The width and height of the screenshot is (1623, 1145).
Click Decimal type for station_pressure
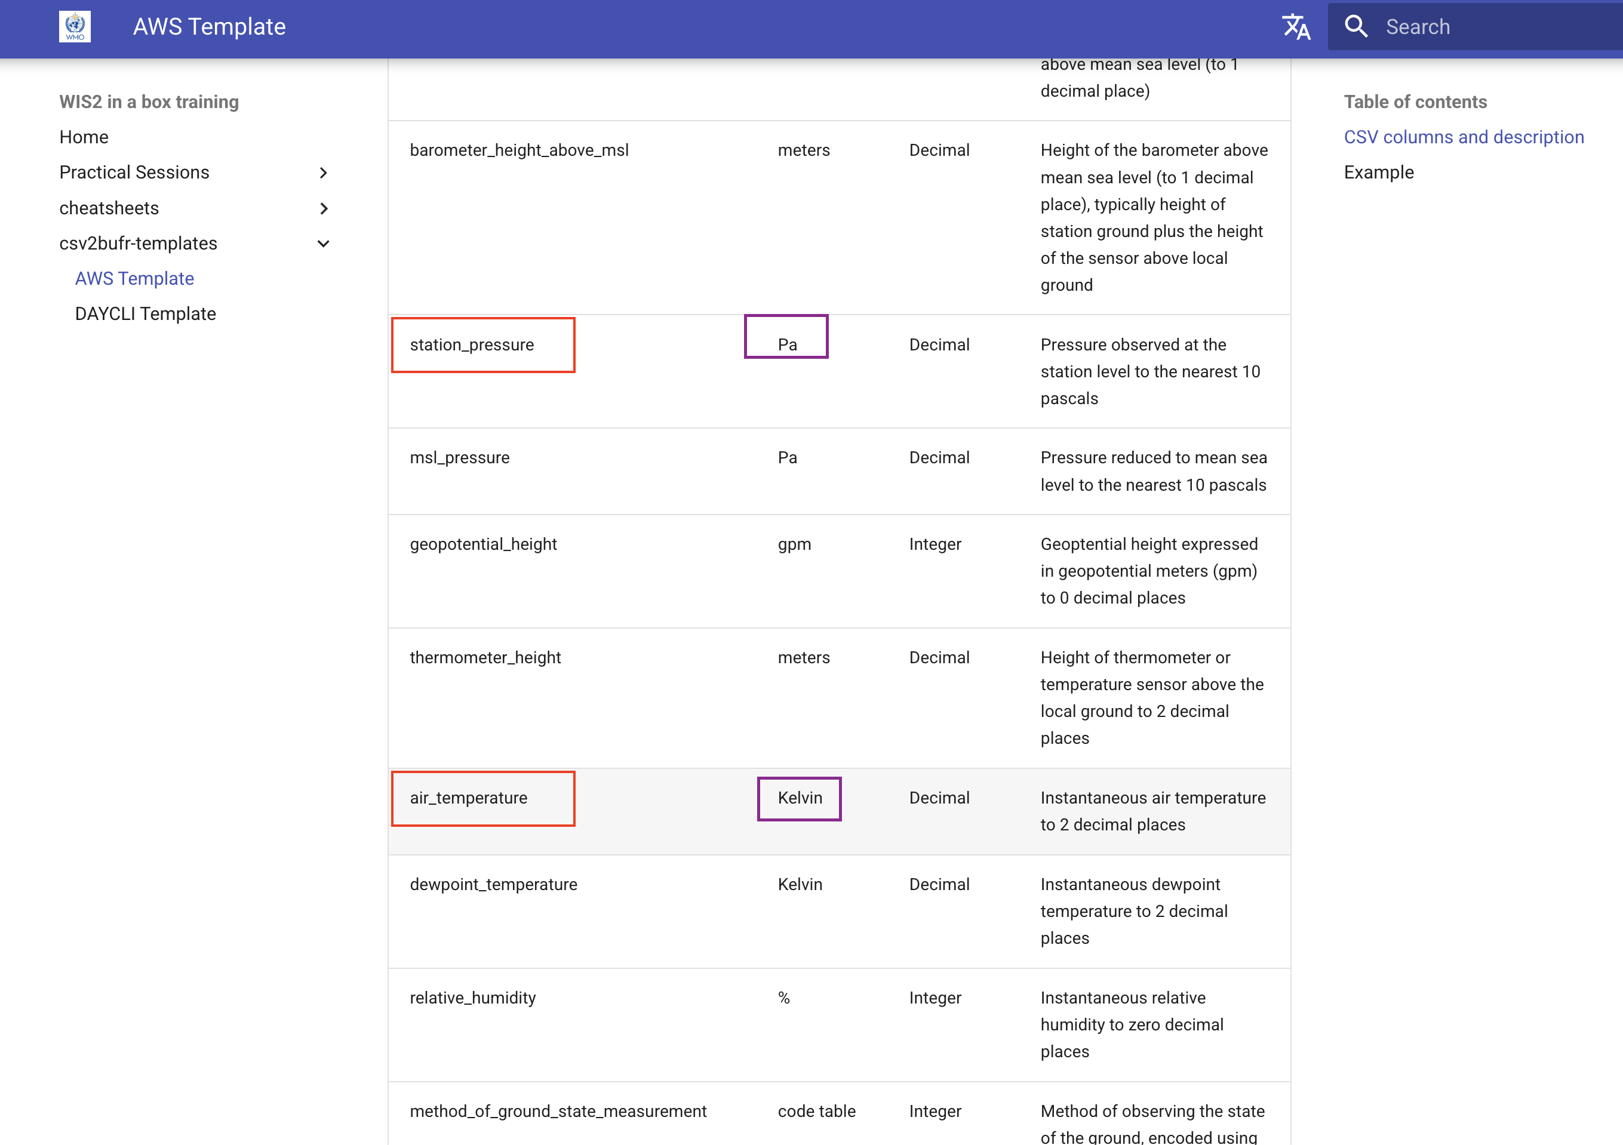939,345
